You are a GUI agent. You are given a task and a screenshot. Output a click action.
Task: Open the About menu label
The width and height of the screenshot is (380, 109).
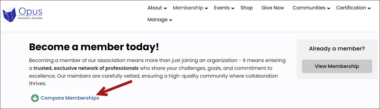154,8
